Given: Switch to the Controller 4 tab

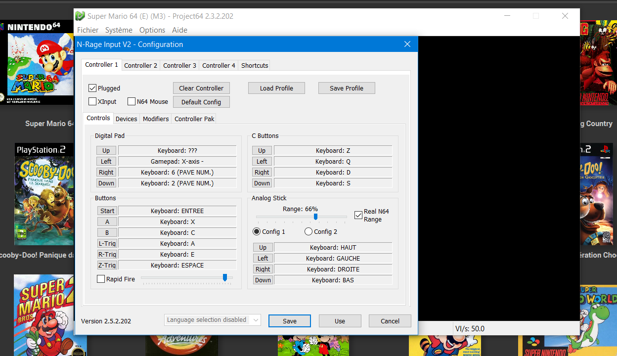Looking at the screenshot, I should 219,65.
